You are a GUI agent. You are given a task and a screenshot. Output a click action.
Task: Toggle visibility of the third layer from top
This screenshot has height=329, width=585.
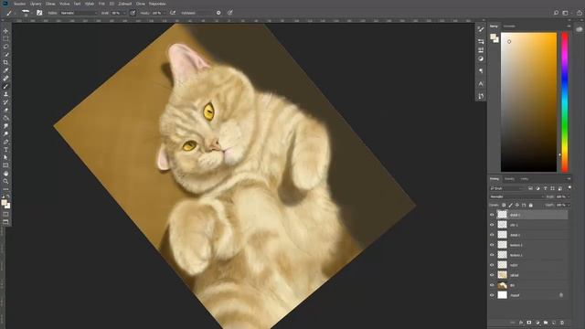tap(492, 235)
